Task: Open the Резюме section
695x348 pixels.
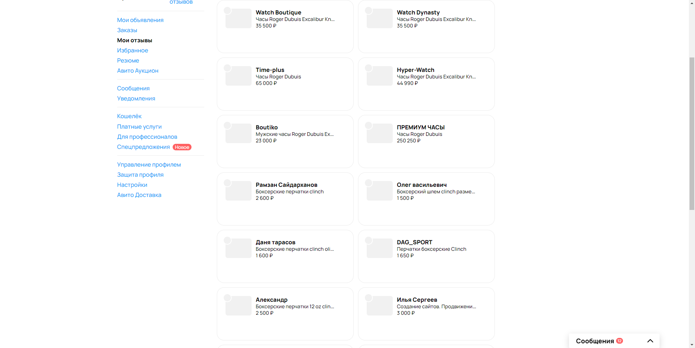Action: click(x=128, y=61)
